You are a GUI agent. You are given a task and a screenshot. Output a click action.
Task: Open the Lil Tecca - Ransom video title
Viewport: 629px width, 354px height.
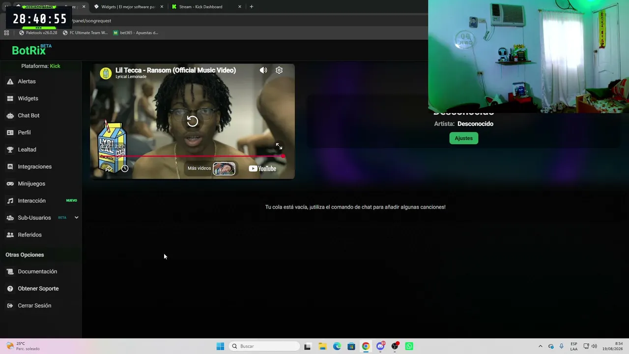point(175,70)
